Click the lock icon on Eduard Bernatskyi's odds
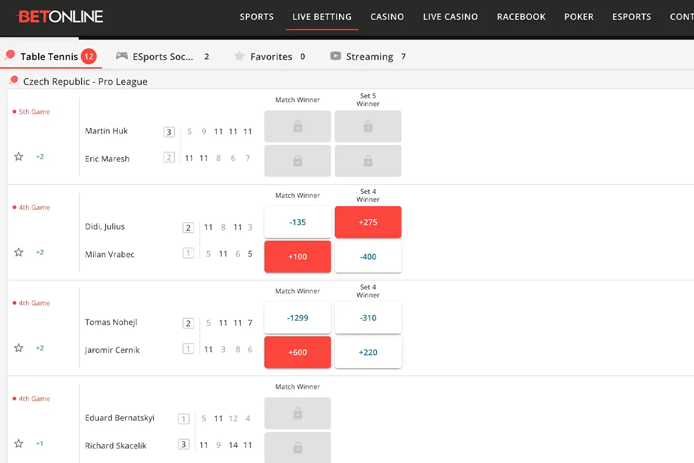 [297, 413]
